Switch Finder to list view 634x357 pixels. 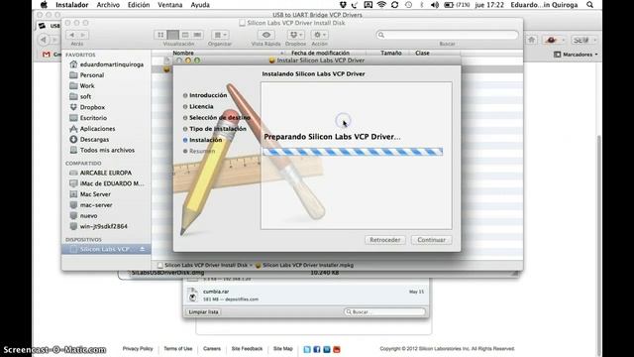[x=173, y=35]
